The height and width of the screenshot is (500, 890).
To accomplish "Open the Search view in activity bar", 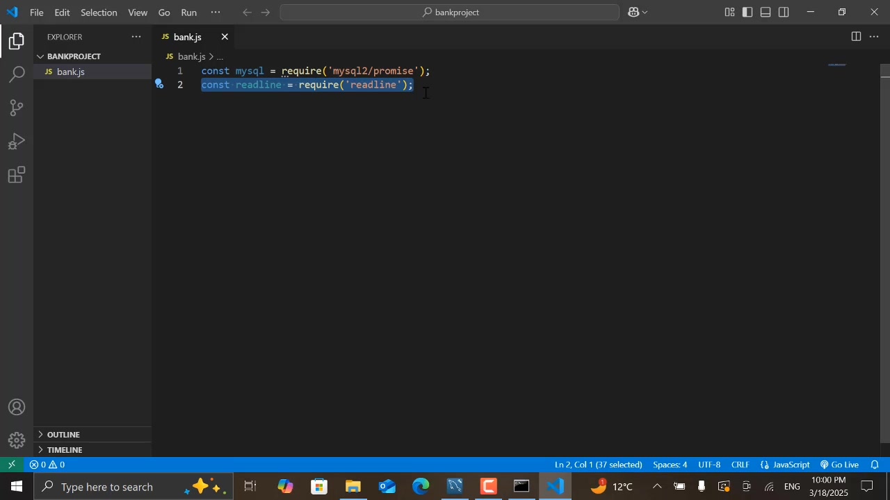I will (x=17, y=74).
